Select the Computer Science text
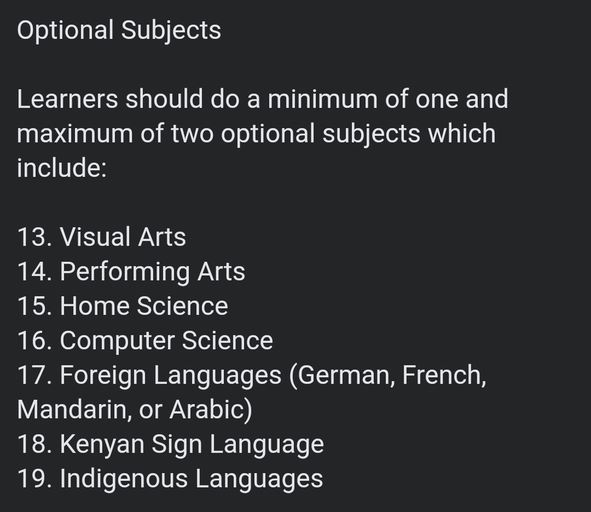 (166, 341)
